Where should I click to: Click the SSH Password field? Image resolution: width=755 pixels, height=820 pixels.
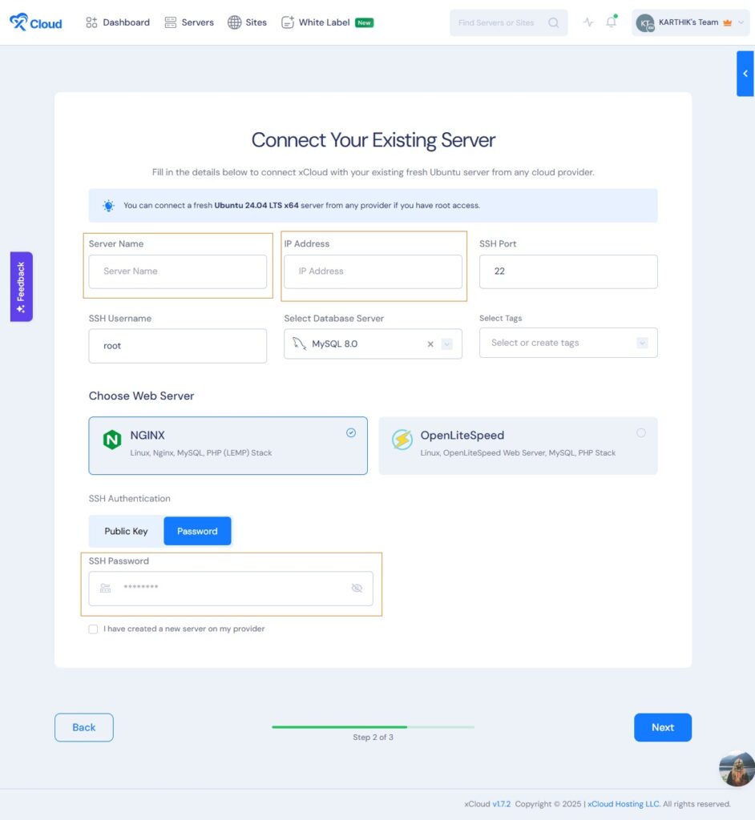coord(231,589)
